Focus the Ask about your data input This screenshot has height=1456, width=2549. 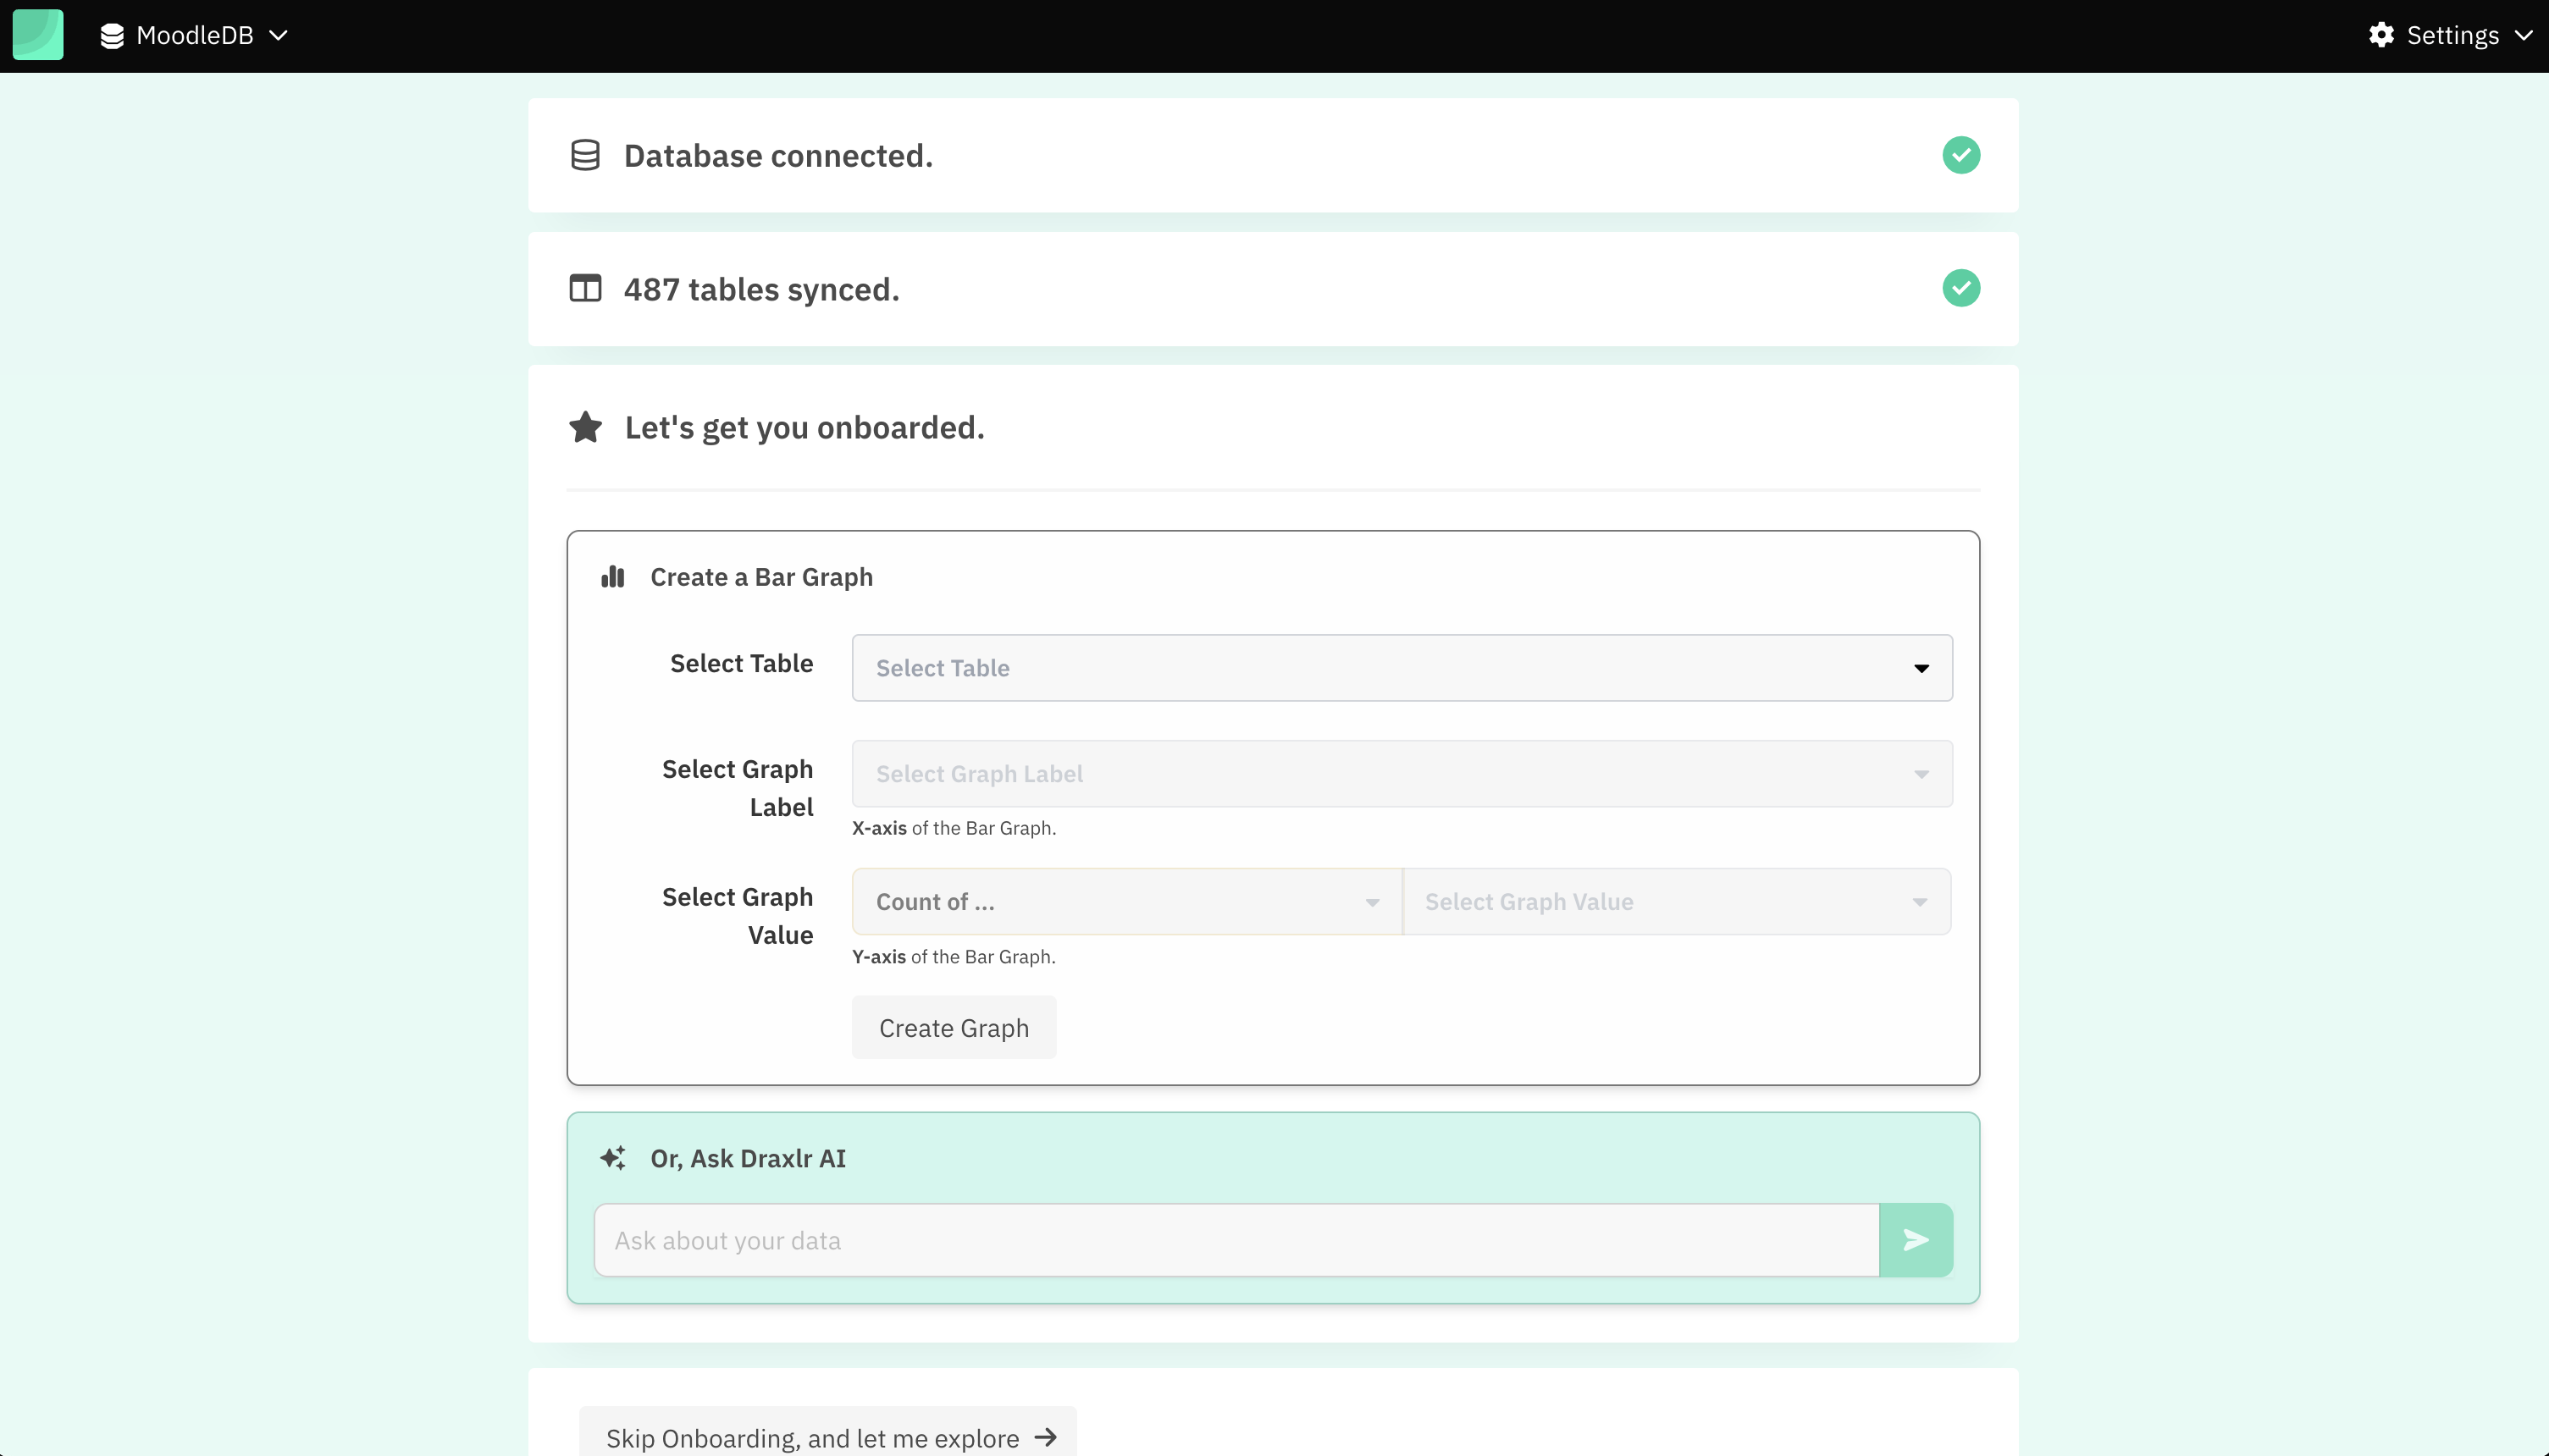click(x=1236, y=1240)
